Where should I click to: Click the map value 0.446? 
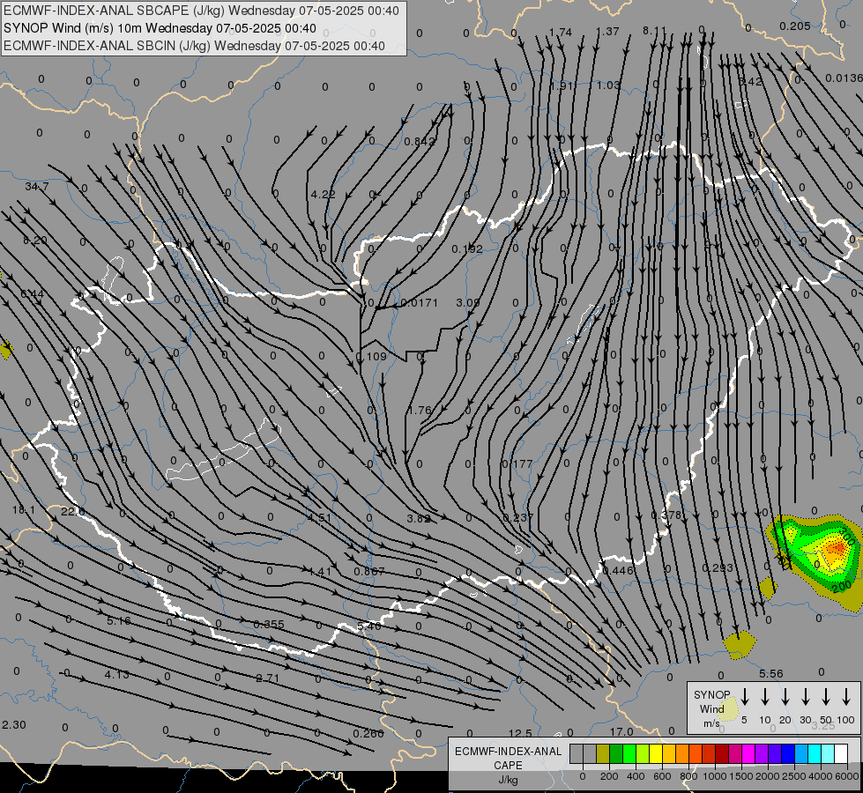point(618,571)
